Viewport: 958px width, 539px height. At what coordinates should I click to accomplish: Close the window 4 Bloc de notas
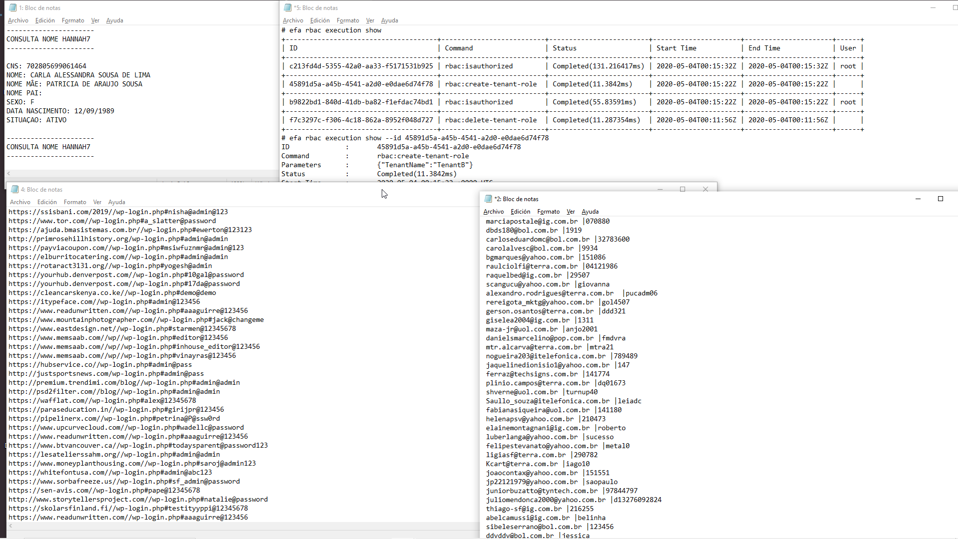pyautogui.click(x=706, y=189)
